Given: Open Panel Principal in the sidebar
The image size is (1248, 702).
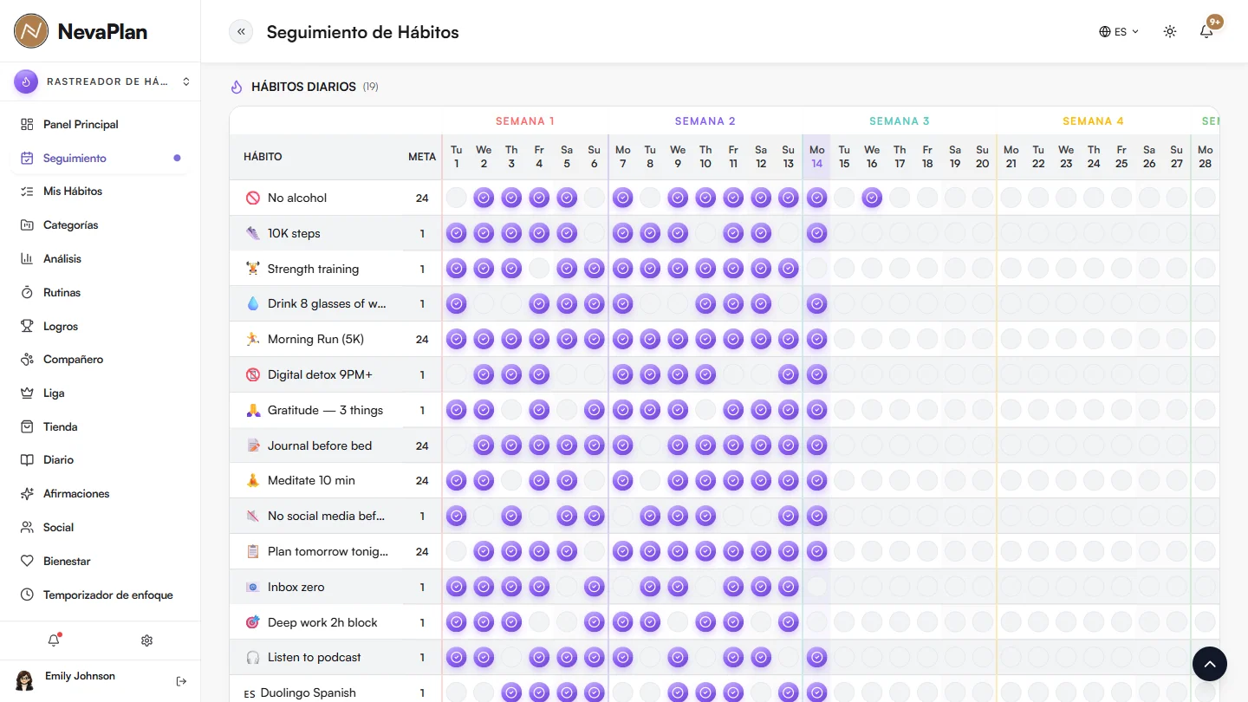Looking at the screenshot, I should [100, 124].
